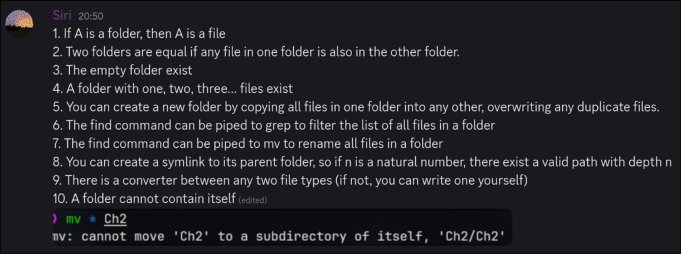Open the Siri username profile

[62, 16]
